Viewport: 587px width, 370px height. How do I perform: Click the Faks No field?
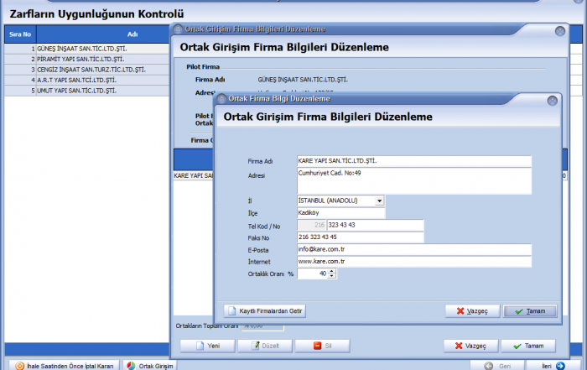[x=361, y=237]
